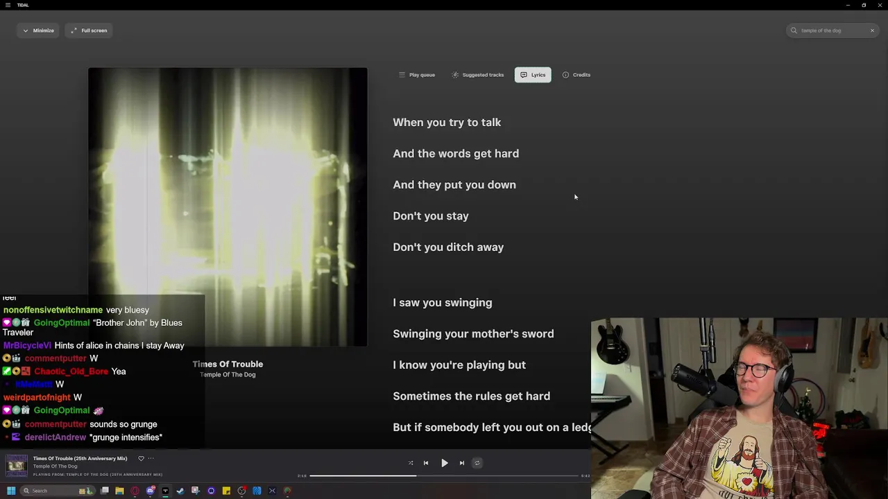Screen dimensions: 888x499
Task: Jump to lyric Swinging your mother's sword
Action: click(x=473, y=334)
